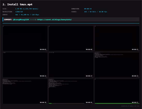Click the 00:00:33 timestamp text
The height and width of the screenshot is (109, 142).
click(135, 76)
